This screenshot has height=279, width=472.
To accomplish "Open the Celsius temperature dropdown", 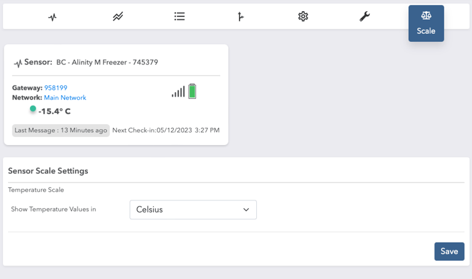I will 193,210.
